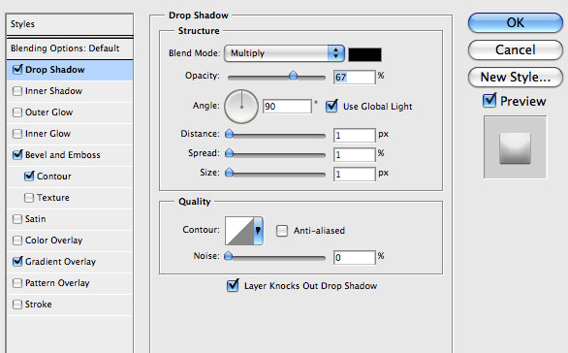The image size is (568, 353).
Task: Open the Texture sub-style row label
Action: (53, 198)
